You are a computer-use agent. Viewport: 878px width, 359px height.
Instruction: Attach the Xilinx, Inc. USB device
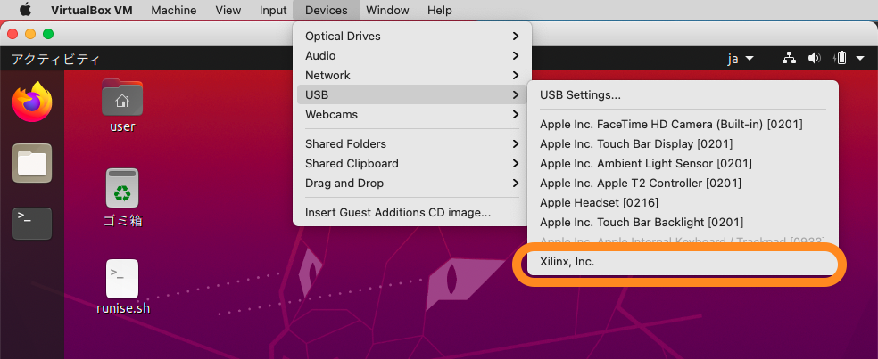tap(683, 262)
